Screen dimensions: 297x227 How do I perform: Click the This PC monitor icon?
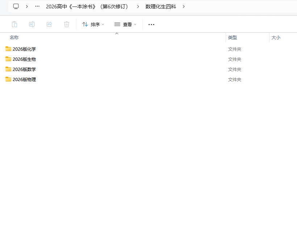coord(16,7)
